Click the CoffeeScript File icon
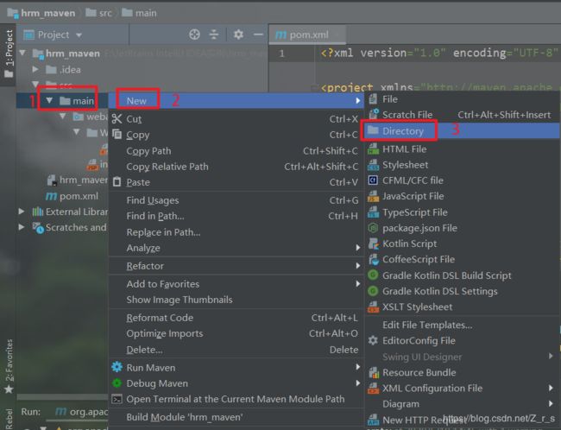The image size is (561, 430). [x=373, y=259]
